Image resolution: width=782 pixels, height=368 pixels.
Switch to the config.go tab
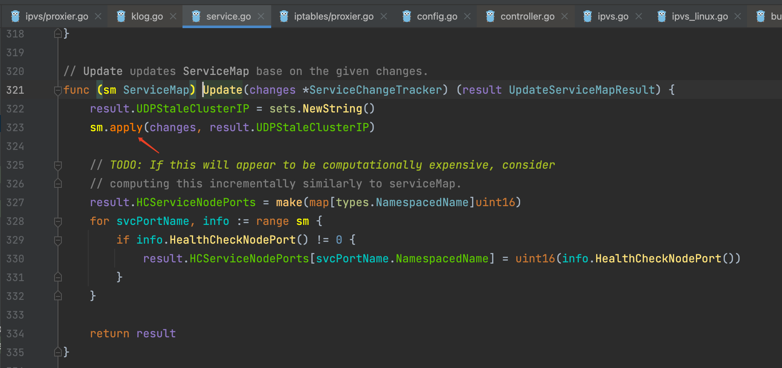coord(437,16)
